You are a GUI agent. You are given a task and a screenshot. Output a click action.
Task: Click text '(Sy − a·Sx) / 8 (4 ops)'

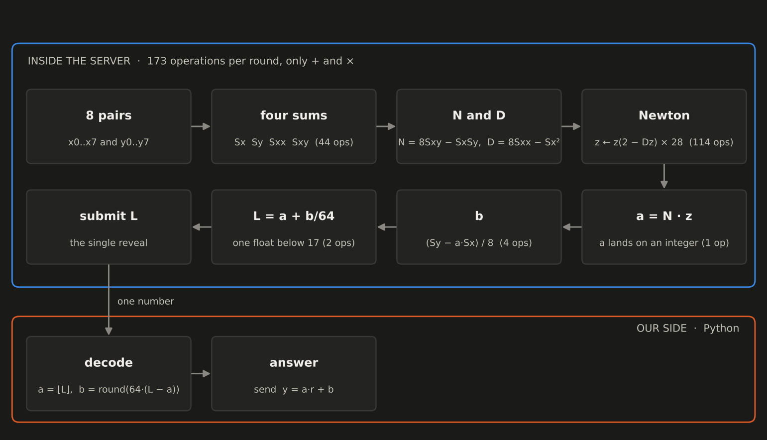pos(479,243)
